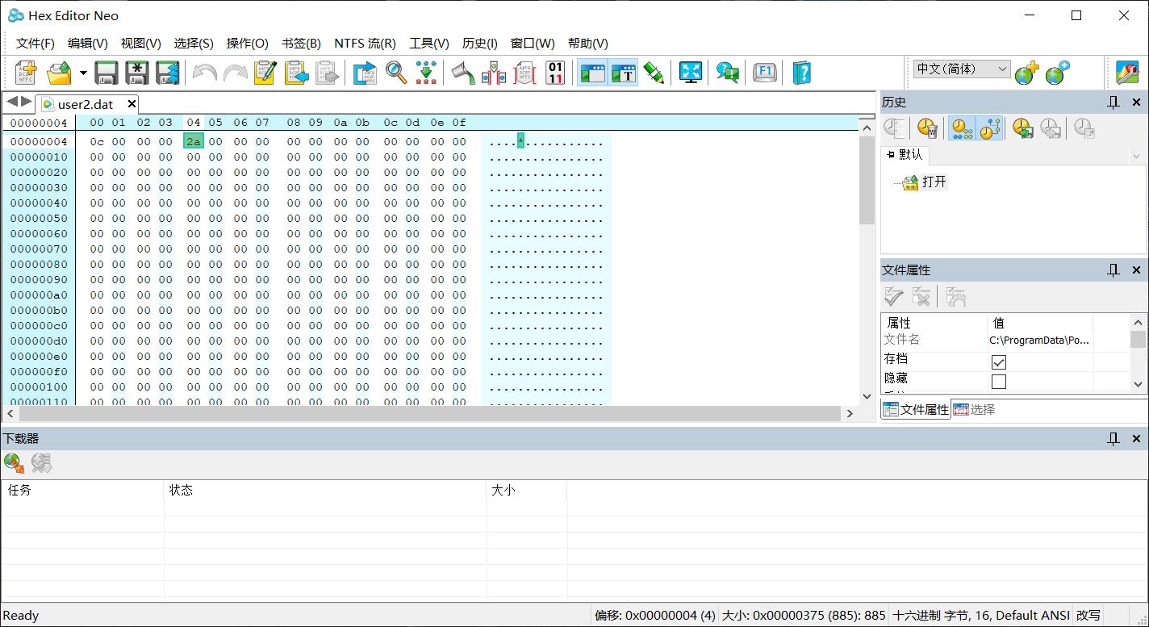Click the Fill bucket toolbar icon
Screen dimensions: 1149x627
463,73
